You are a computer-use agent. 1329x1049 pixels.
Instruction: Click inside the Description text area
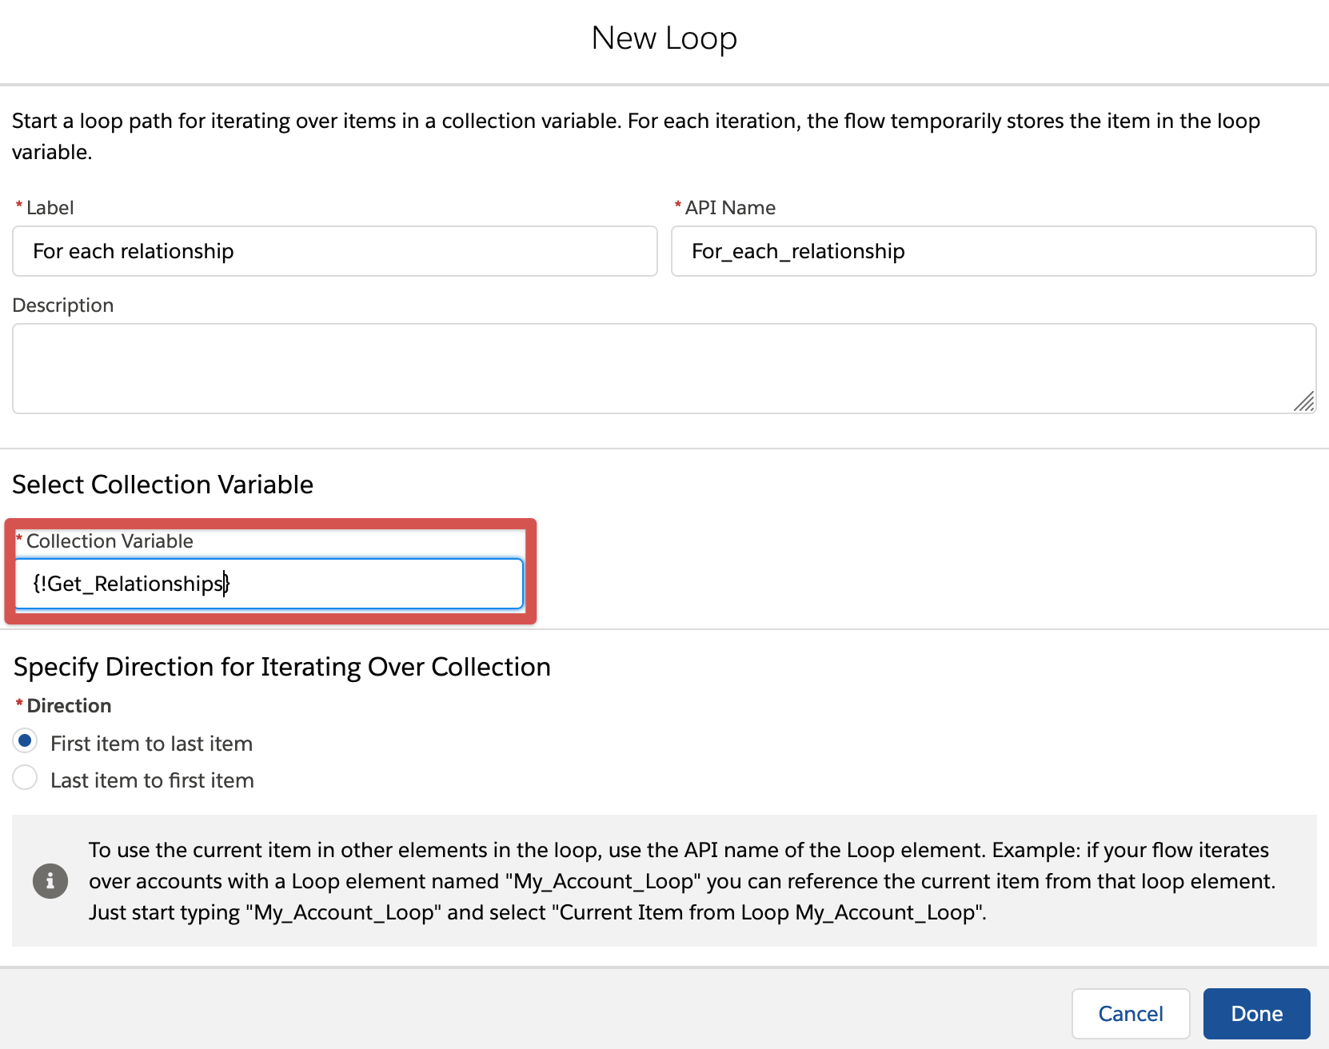(664, 368)
